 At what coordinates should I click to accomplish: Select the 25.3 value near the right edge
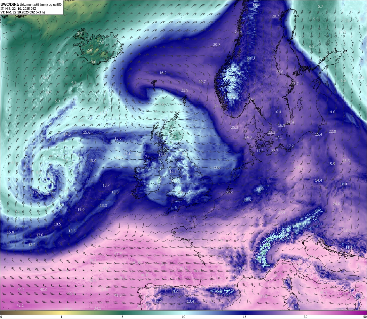click(x=346, y=161)
